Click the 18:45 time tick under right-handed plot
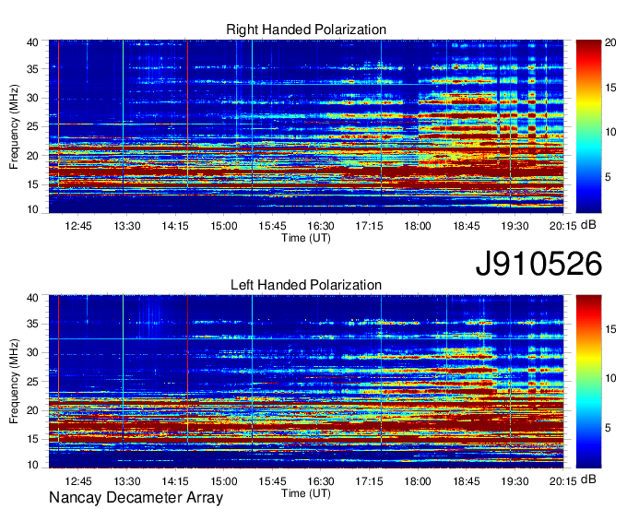The image size is (627, 509). pyautogui.click(x=467, y=226)
